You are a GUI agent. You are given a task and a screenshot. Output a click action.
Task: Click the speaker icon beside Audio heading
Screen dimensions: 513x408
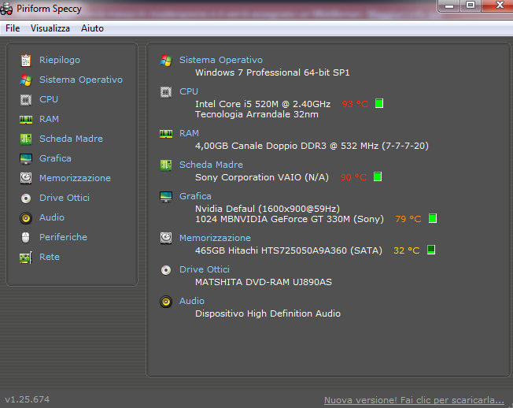(x=166, y=302)
